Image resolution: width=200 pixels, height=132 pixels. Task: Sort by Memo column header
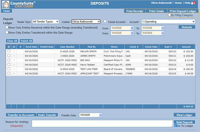point(114,47)
